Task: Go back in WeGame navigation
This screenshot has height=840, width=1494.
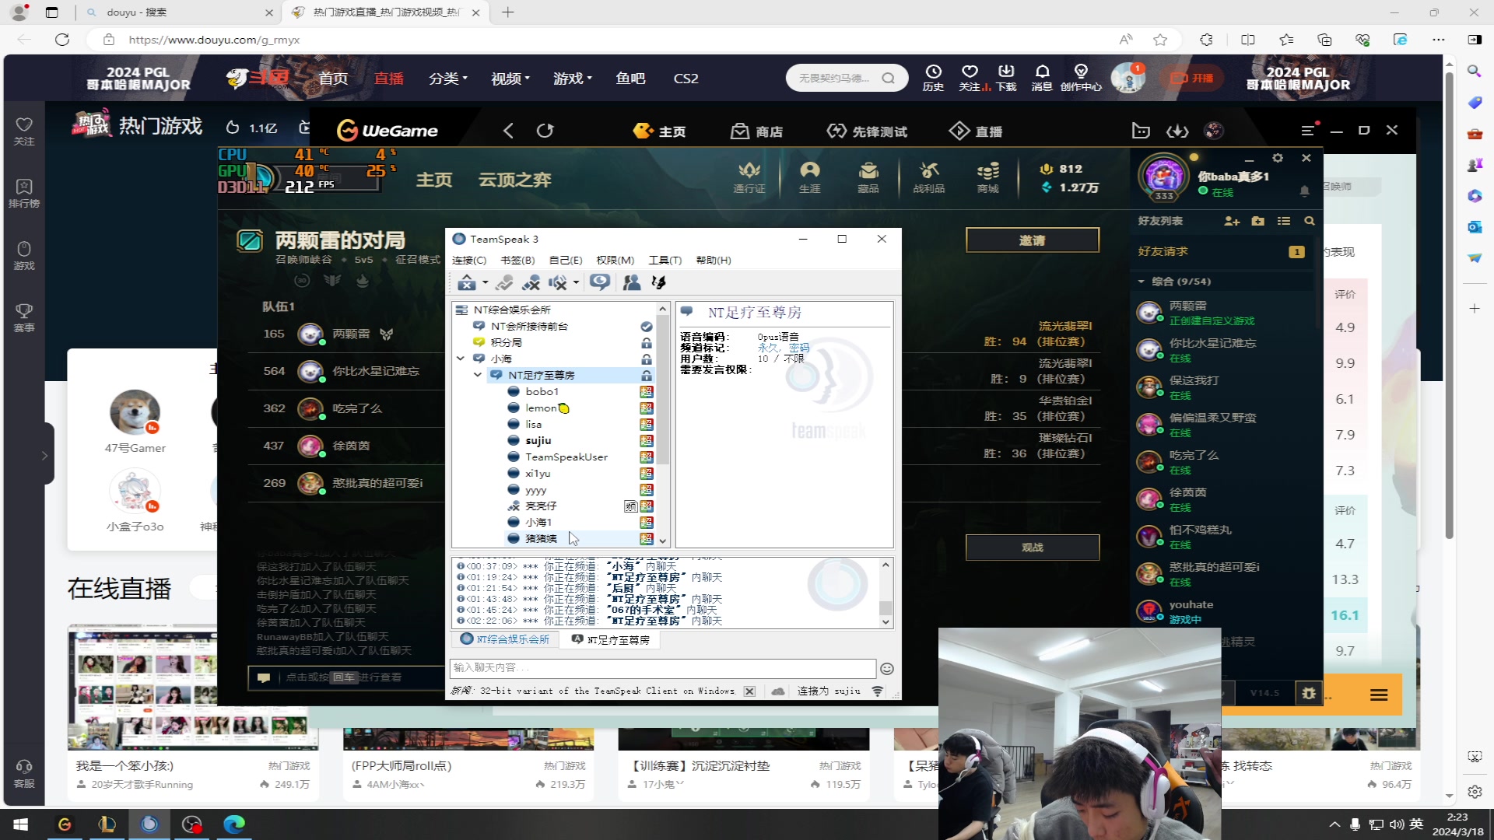Action: 508,131
